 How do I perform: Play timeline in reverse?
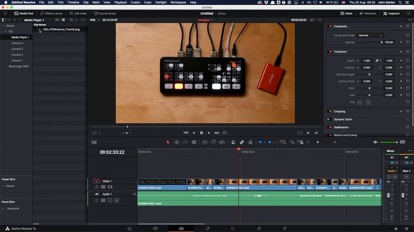tap(193, 133)
